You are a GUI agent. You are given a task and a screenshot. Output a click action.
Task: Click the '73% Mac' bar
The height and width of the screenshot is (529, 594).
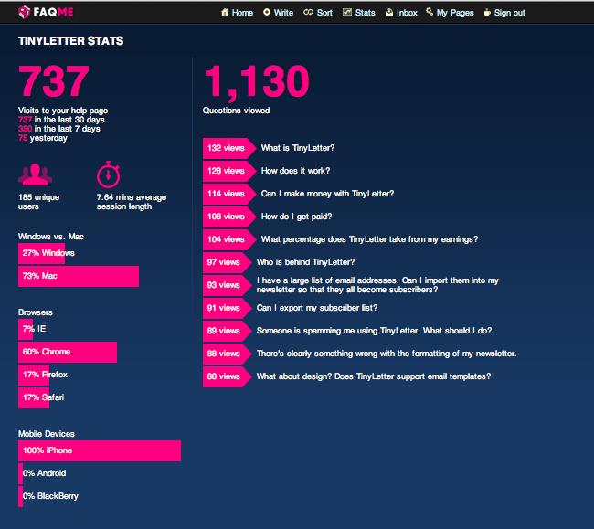tap(79, 276)
